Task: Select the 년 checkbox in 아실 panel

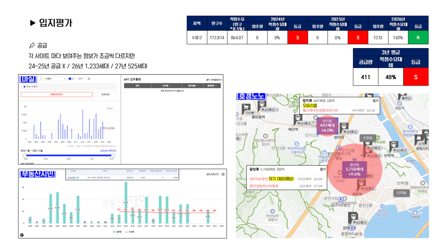Action: click(70, 79)
